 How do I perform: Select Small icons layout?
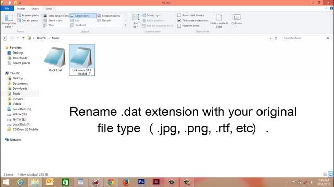(x=53, y=21)
